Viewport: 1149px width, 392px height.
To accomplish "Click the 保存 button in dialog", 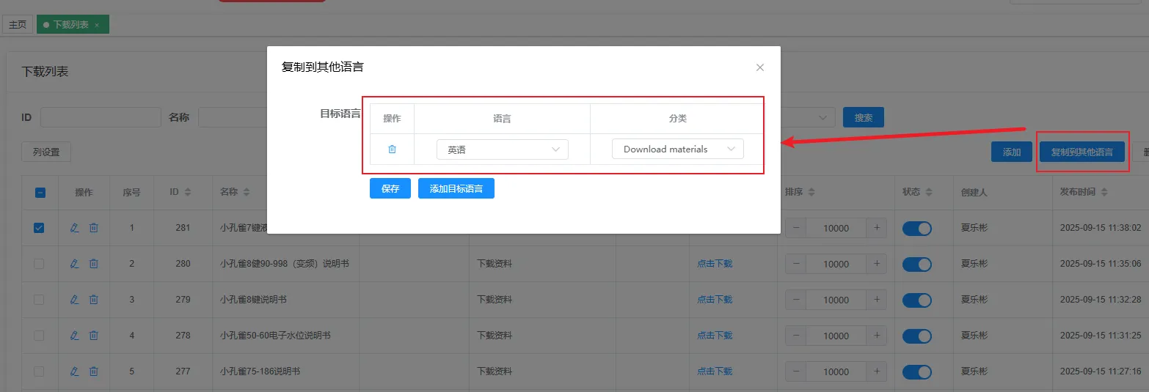I will pos(390,189).
